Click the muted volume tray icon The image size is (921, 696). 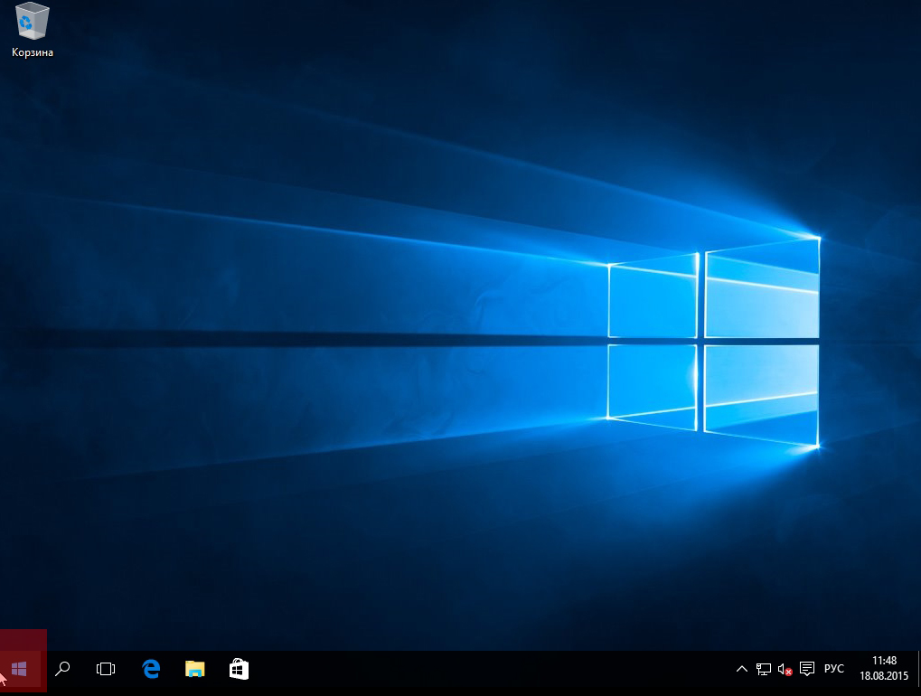785,669
